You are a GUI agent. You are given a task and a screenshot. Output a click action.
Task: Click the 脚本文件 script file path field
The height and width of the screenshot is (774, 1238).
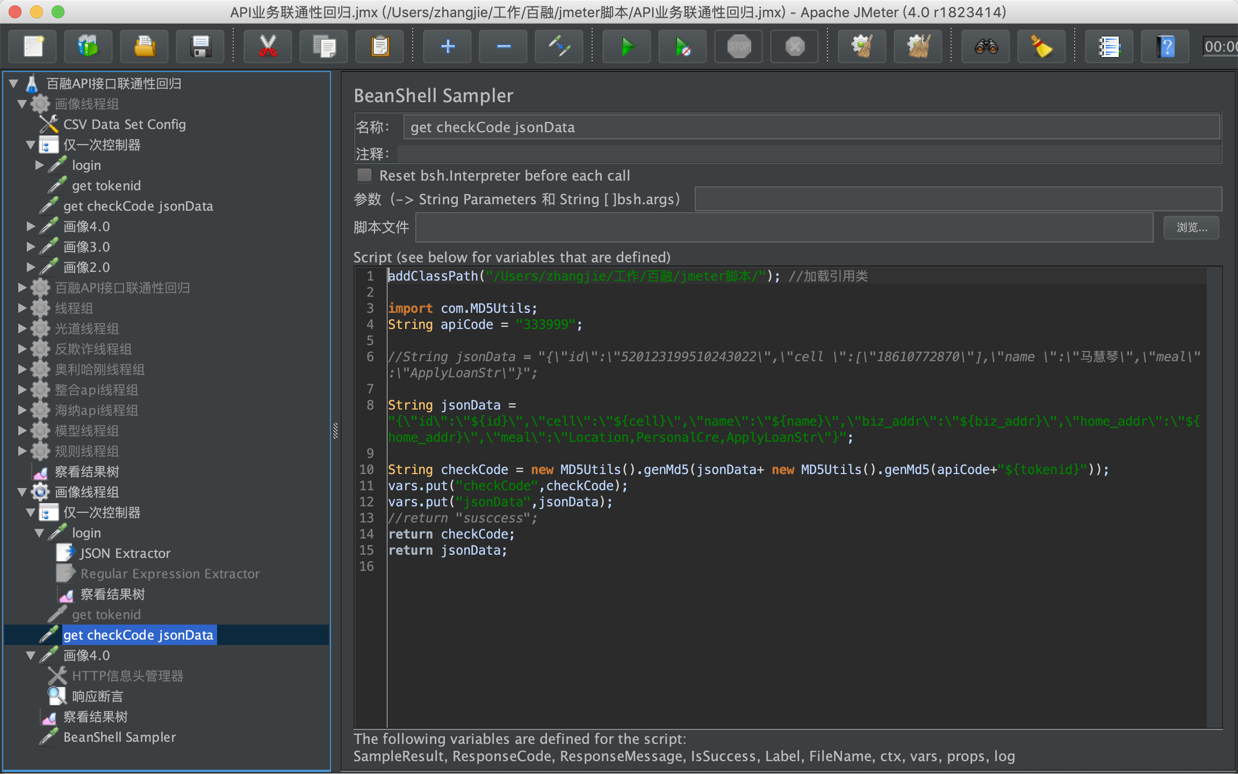pos(783,227)
